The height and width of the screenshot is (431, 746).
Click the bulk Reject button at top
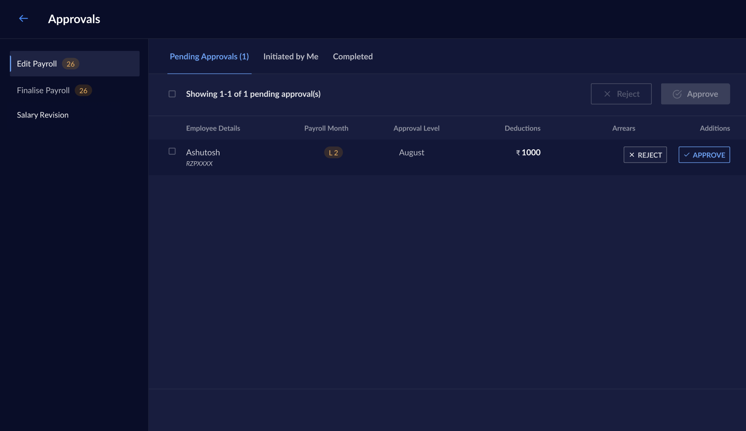click(x=621, y=94)
